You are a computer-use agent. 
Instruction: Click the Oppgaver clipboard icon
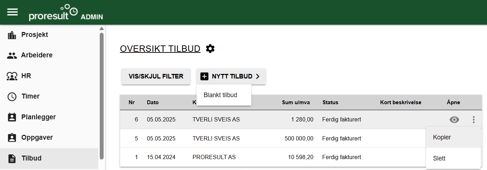[12, 138]
